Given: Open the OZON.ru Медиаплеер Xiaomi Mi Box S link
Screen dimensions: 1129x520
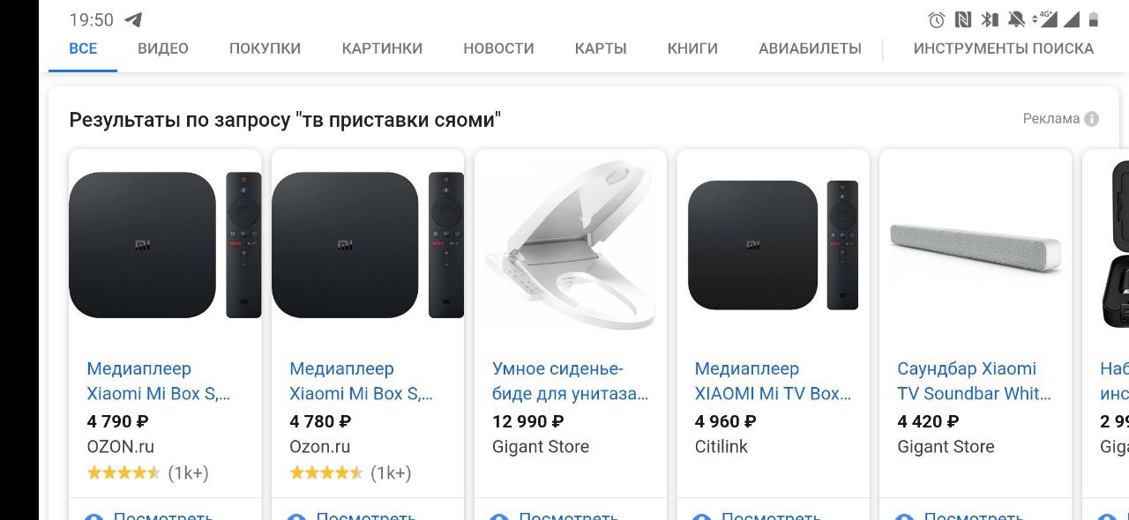Looking at the screenshot, I should click(159, 381).
